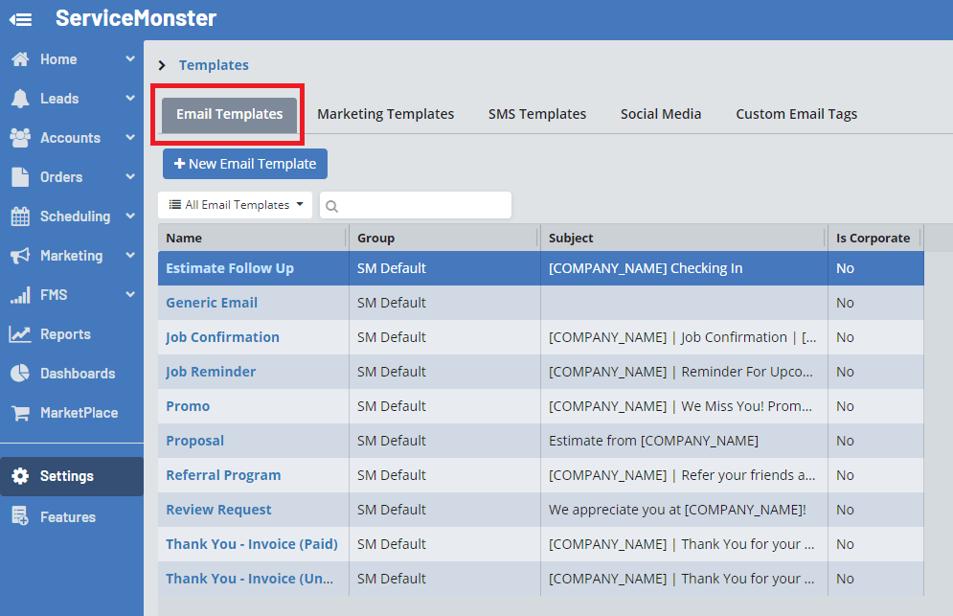Open the All Email Templates dropdown
This screenshot has height=616, width=953.
236,205
